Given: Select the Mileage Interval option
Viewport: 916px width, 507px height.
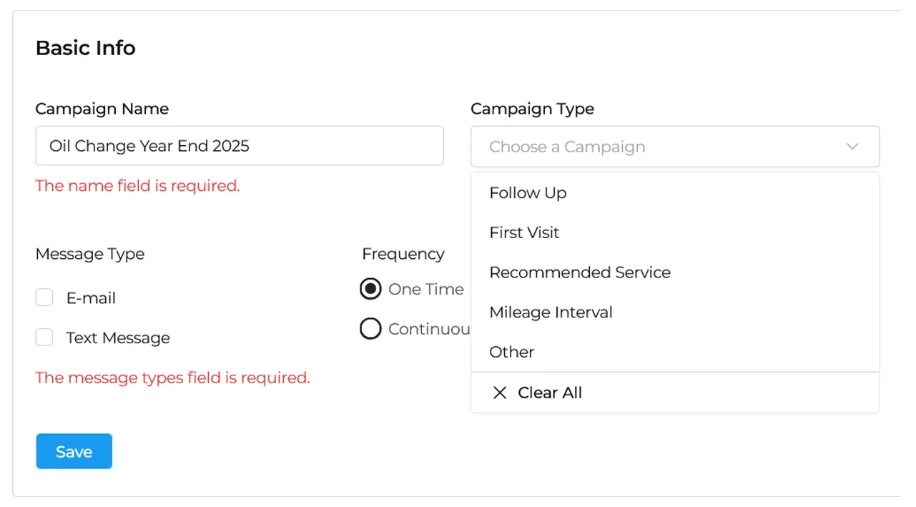Looking at the screenshot, I should pyautogui.click(x=551, y=312).
